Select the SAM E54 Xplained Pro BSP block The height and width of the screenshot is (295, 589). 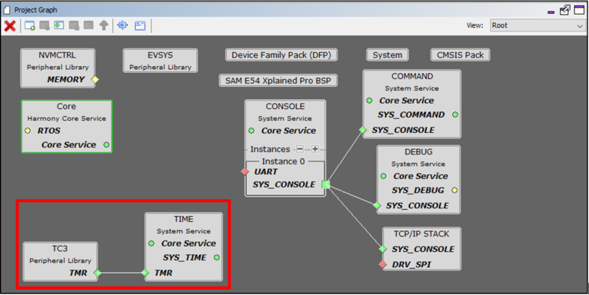click(x=278, y=81)
